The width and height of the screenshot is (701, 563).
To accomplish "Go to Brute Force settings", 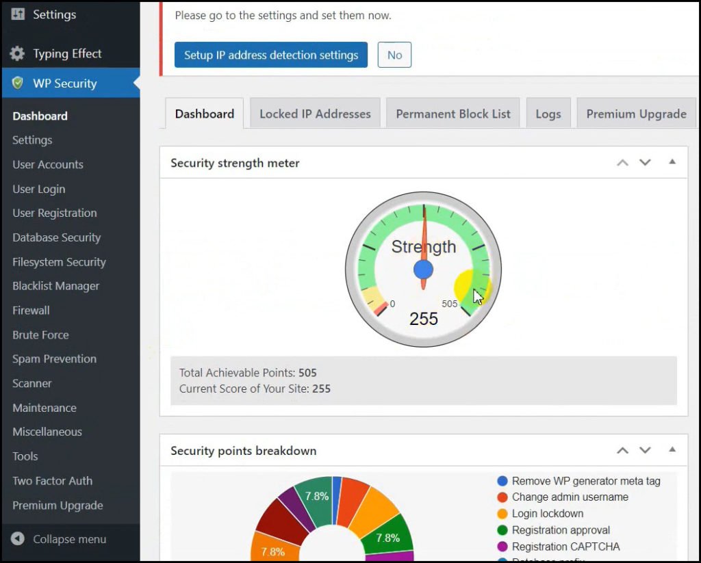I will [x=40, y=335].
